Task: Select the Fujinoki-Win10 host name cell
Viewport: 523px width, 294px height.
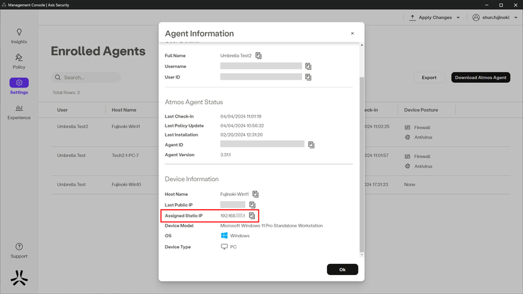Action: point(126,184)
